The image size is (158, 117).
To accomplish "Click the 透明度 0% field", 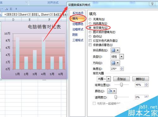I will (x=140, y=97).
